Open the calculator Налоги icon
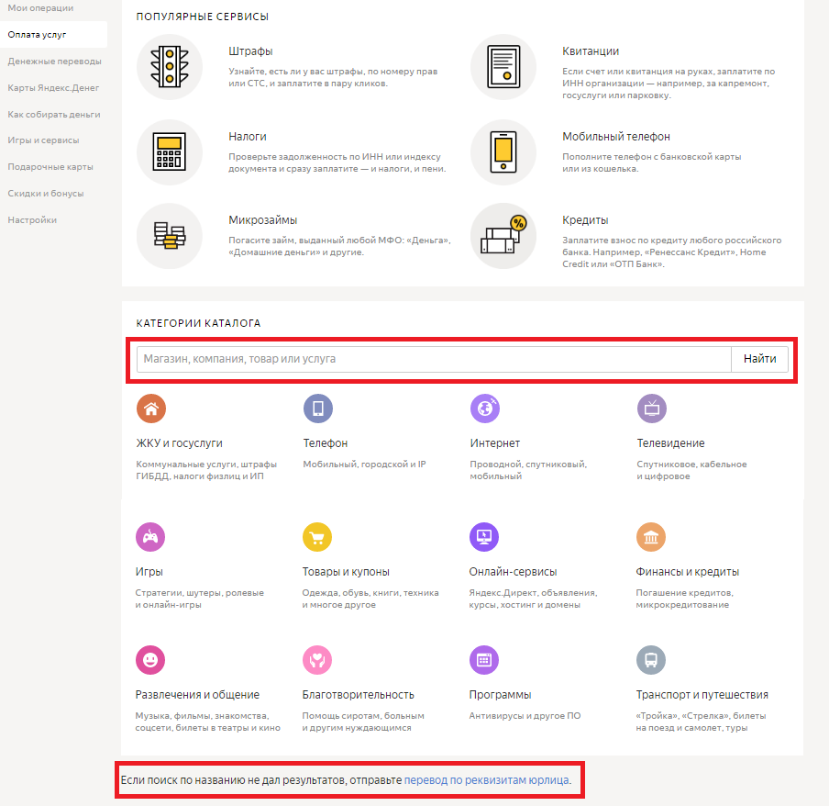 click(169, 151)
